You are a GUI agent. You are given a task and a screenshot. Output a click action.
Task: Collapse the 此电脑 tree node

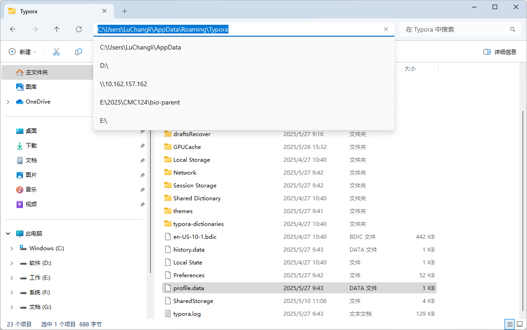(8, 233)
